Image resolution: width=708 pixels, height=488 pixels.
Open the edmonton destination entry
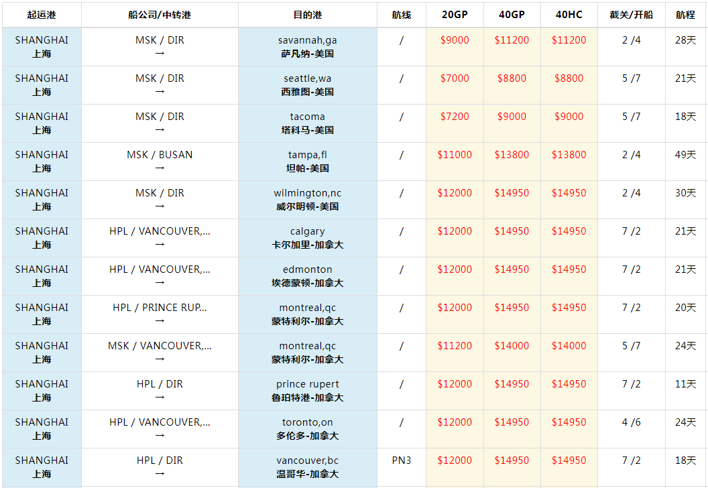click(307, 269)
